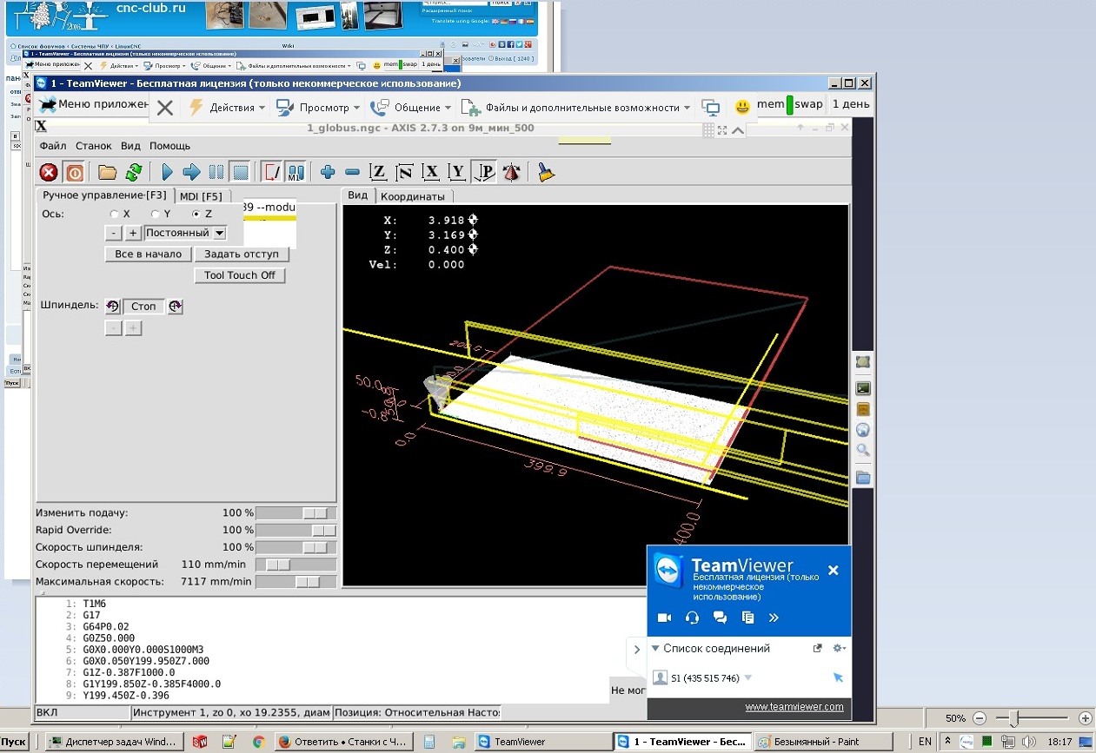This screenshot has height=753, width=1096.
Task: Open Файлы и дополнительные возможности dropdown
Action: 575,108
